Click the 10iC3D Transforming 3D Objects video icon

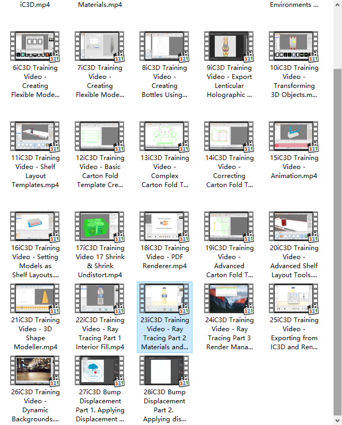click(294, 47)
